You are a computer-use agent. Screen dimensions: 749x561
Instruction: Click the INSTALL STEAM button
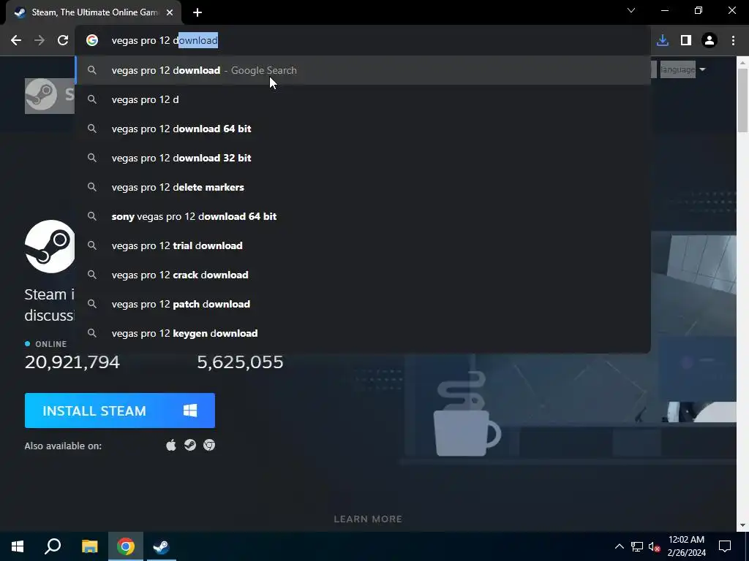click(x=120, y=411)
